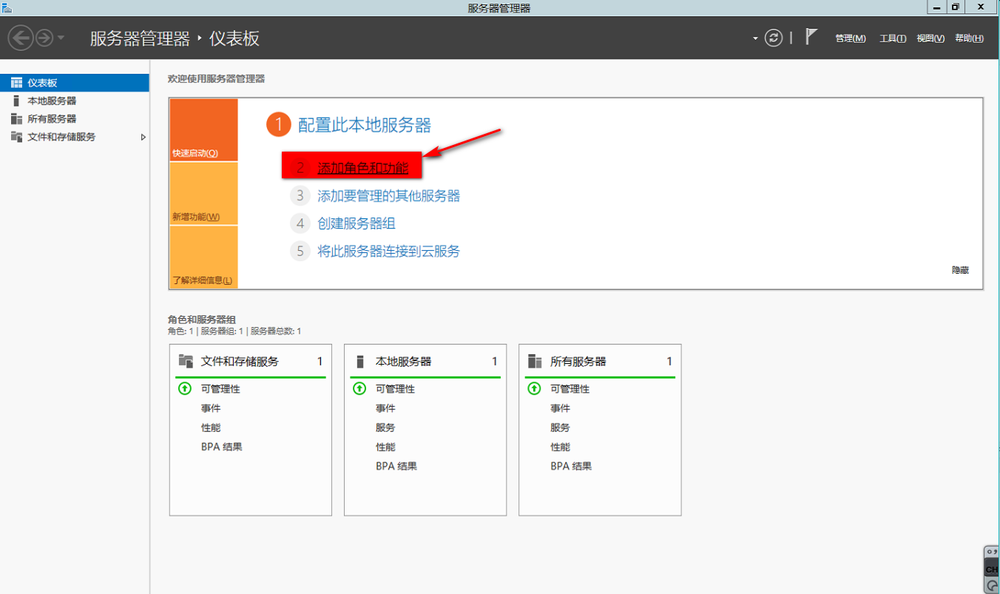Expand the 文件和存储服务 sidebar arrow
This screenshot has width=1000, height=594.
tap(143, 137)
